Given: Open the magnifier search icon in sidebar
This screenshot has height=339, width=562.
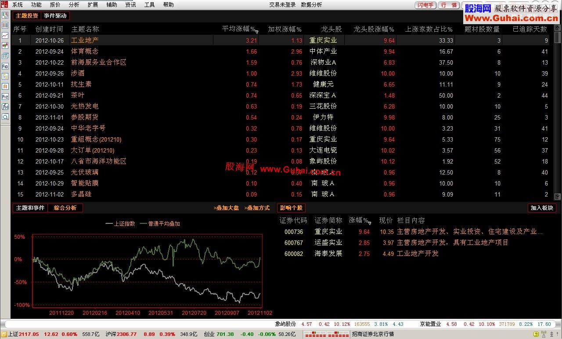Looking at the screenshot, I should [x=5, y=117].
